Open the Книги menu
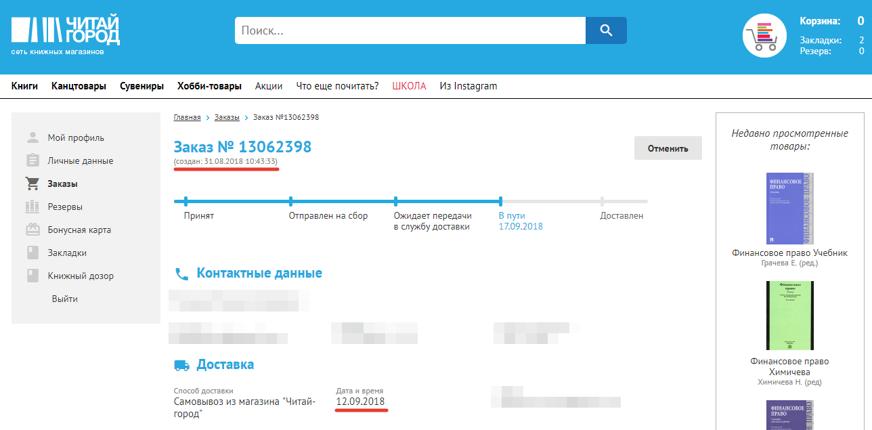The width and height of the screenshot is (872, 430). pos(24,86)
